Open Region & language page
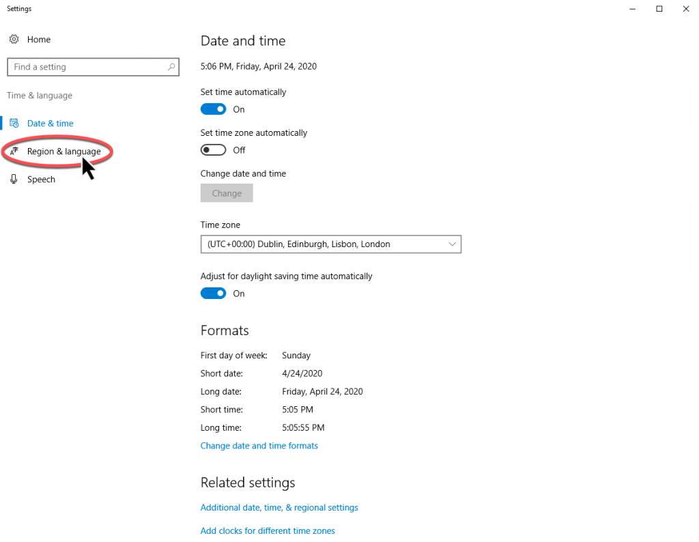 (63, 152)
